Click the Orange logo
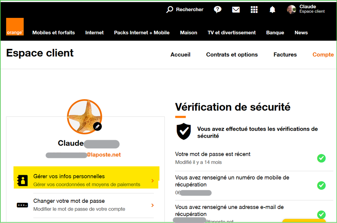Viewport: 337px width, 223px height. point(15,27)
